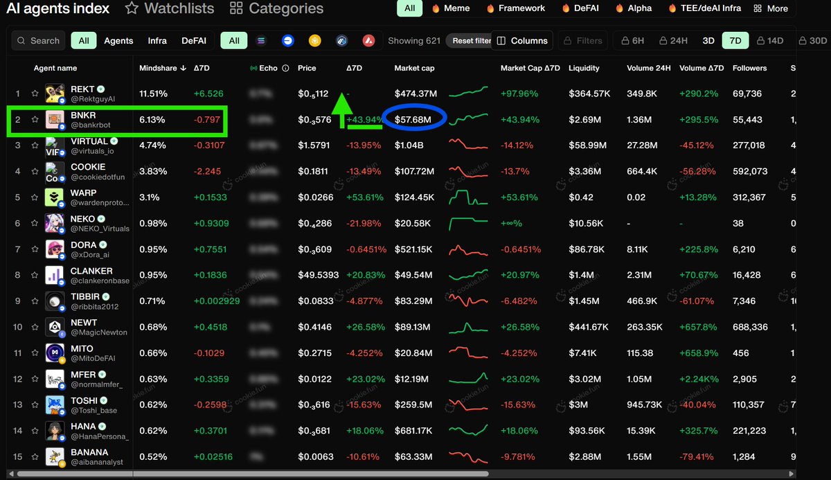Star the VIRTUAL agent as favorite
This screenshot has width=831, height=480.
(35, 145)
